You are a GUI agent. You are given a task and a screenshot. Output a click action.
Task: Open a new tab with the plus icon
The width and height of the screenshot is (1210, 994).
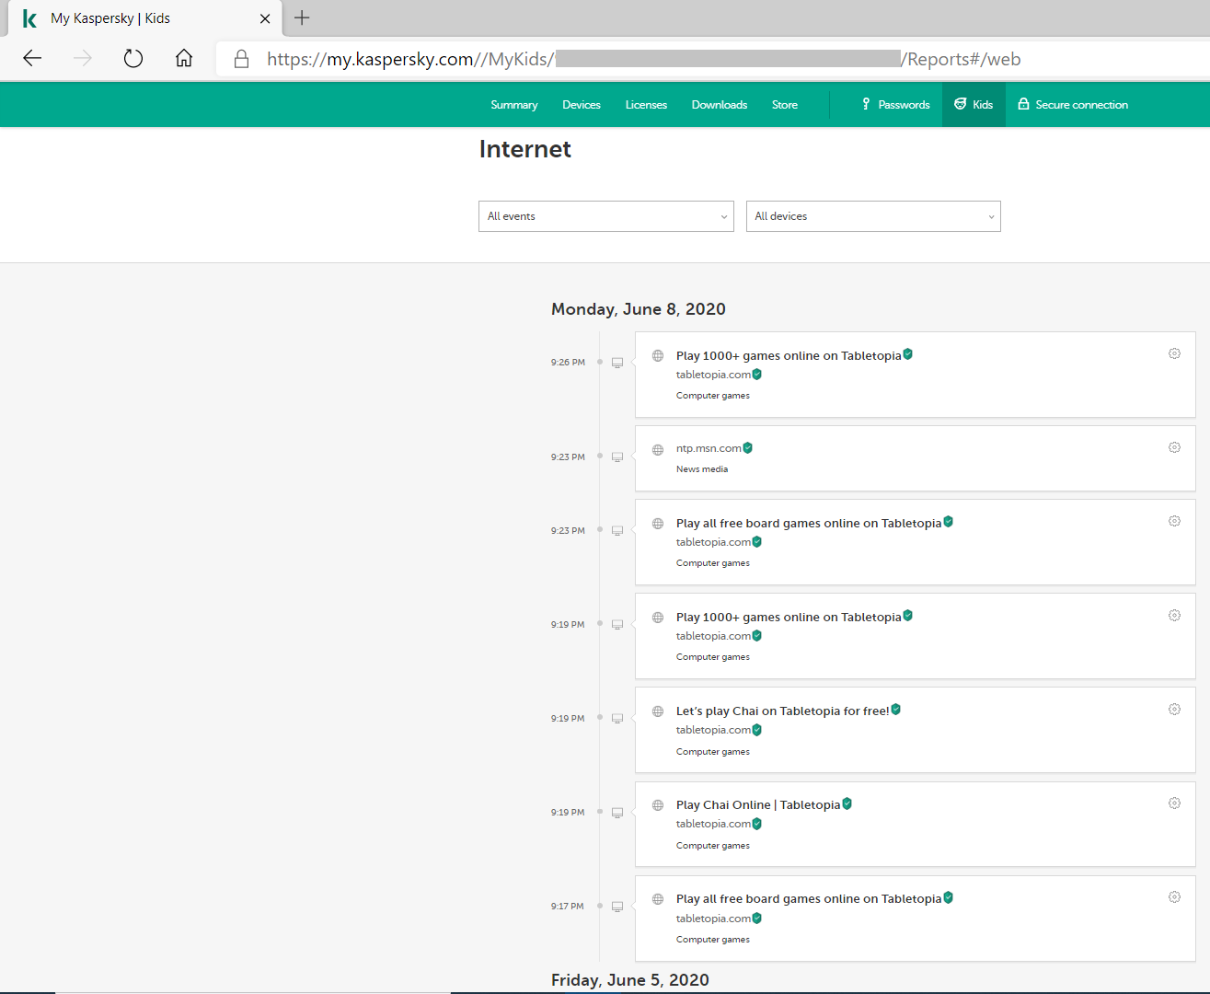pyautogui.click(x=302, y=17)
